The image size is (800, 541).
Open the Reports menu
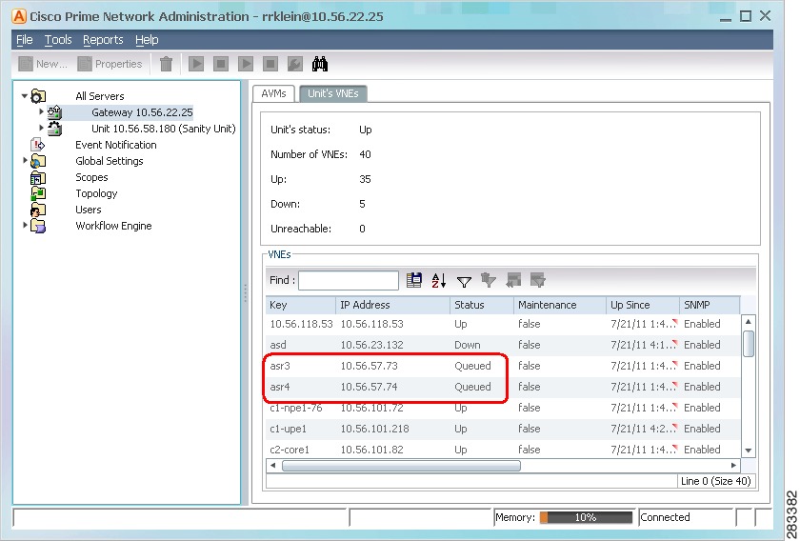(103, 40)
